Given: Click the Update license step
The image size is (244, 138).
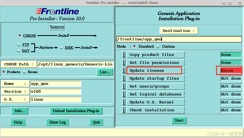Looking at the screenshot, I should 156,70.
